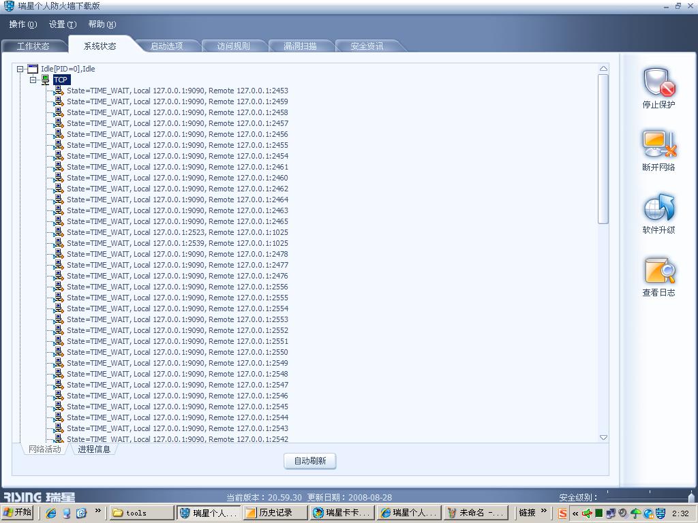The width and height of the screenshot is (698, 523).
Task: Select row with Remote 127.0.0.1:2550
Action: coord(177,352)
